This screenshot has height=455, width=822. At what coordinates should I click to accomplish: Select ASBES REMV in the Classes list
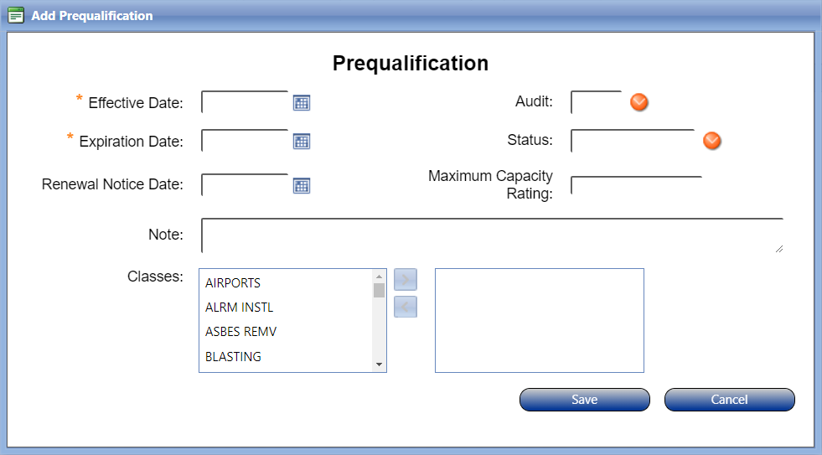click(240, 332)
